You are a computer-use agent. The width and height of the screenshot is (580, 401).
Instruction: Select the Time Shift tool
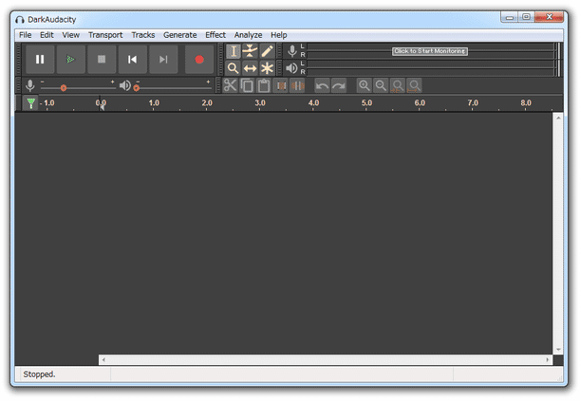tap(250, 68)
